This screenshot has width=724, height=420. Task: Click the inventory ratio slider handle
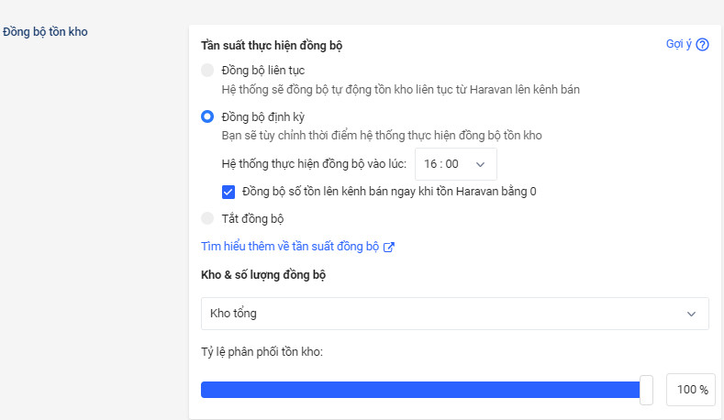[x=646, y=390]
